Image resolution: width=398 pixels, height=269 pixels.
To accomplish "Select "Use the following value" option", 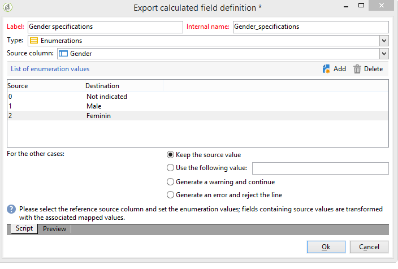I will tap(171, 168).
